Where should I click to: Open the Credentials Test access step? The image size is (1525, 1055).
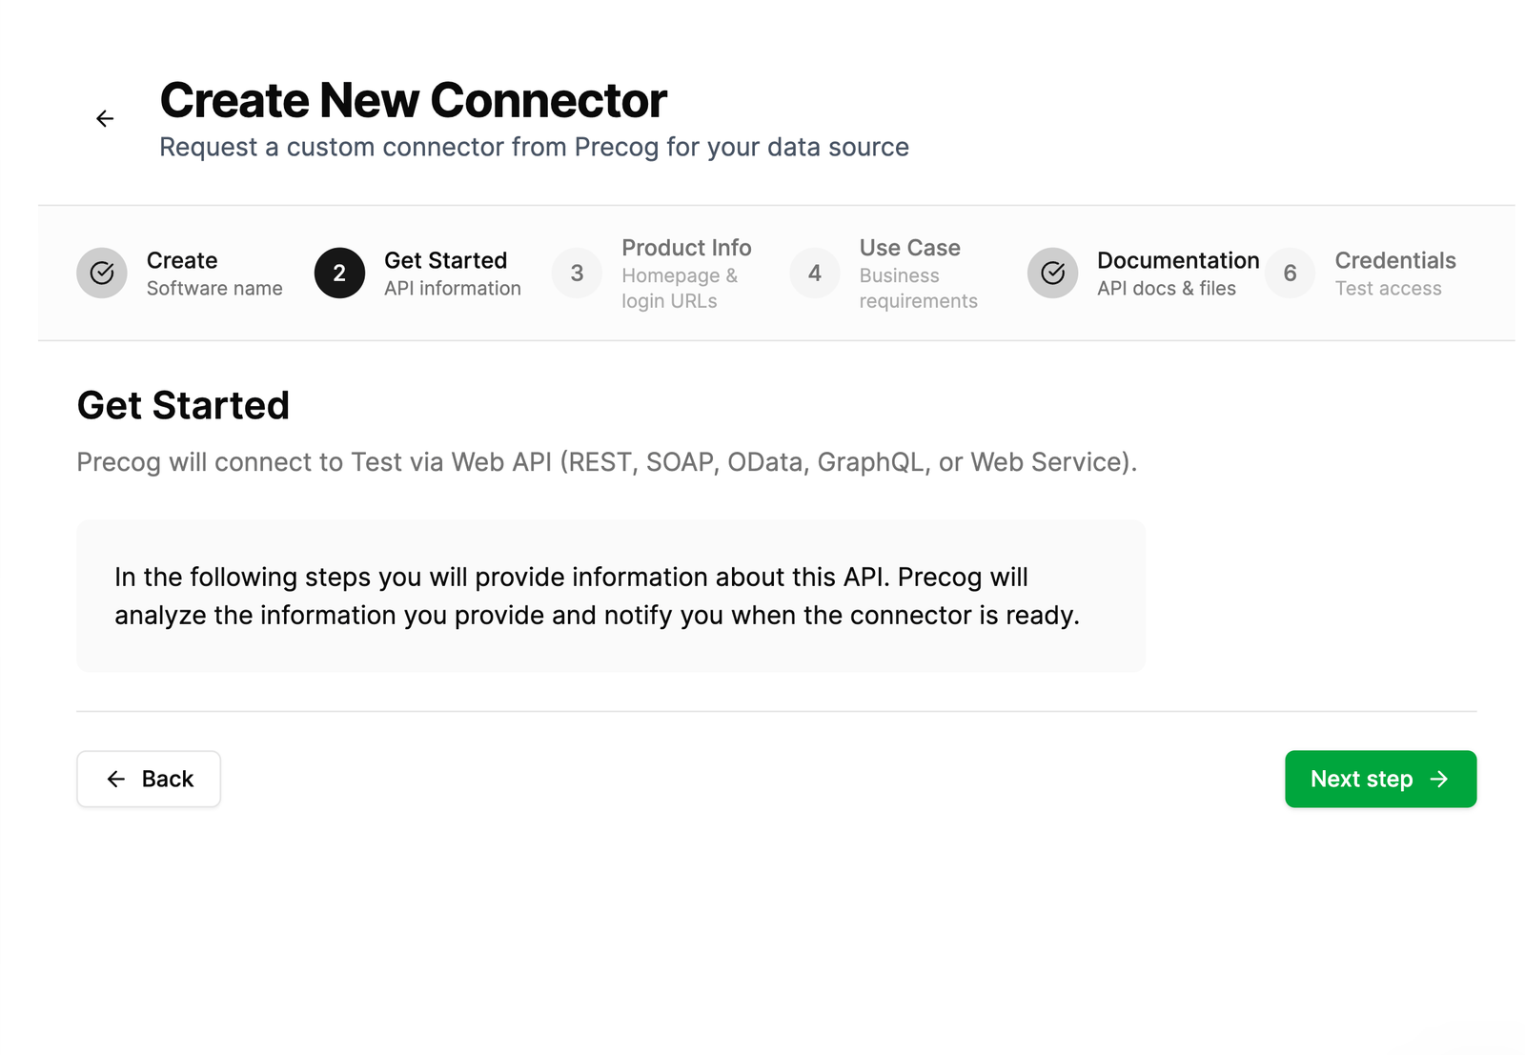click(1394, 273)
